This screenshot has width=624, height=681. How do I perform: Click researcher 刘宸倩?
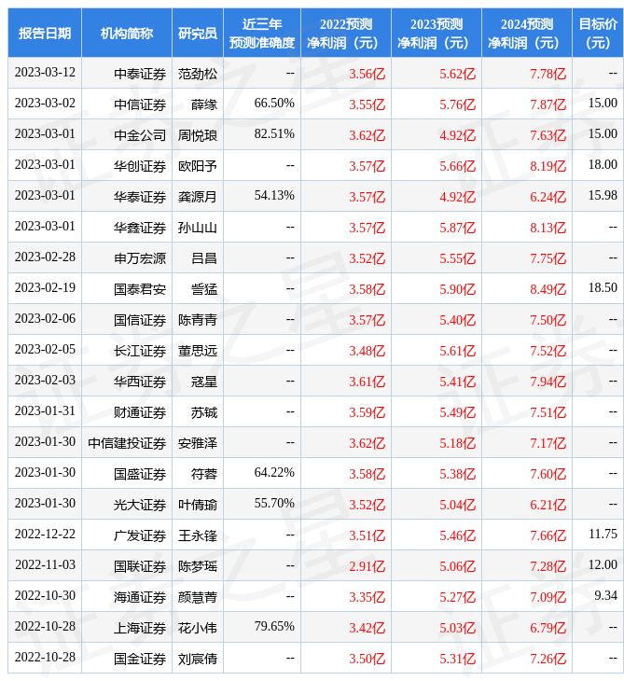tap(198, 660)
